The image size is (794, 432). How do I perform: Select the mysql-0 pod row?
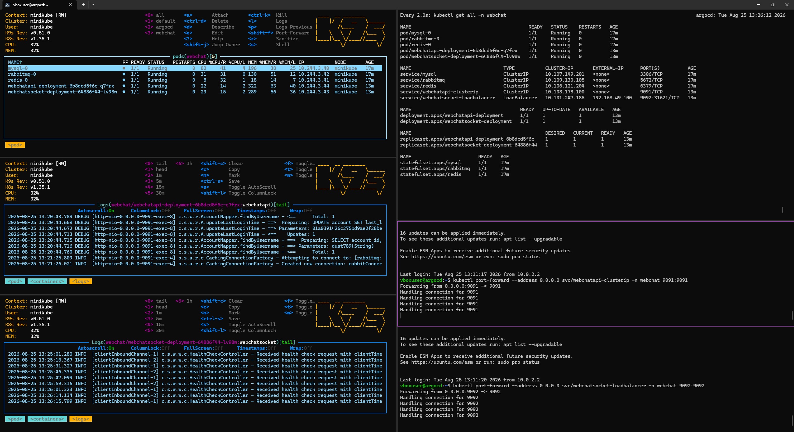pyautogui.click(x=195, y=68)
